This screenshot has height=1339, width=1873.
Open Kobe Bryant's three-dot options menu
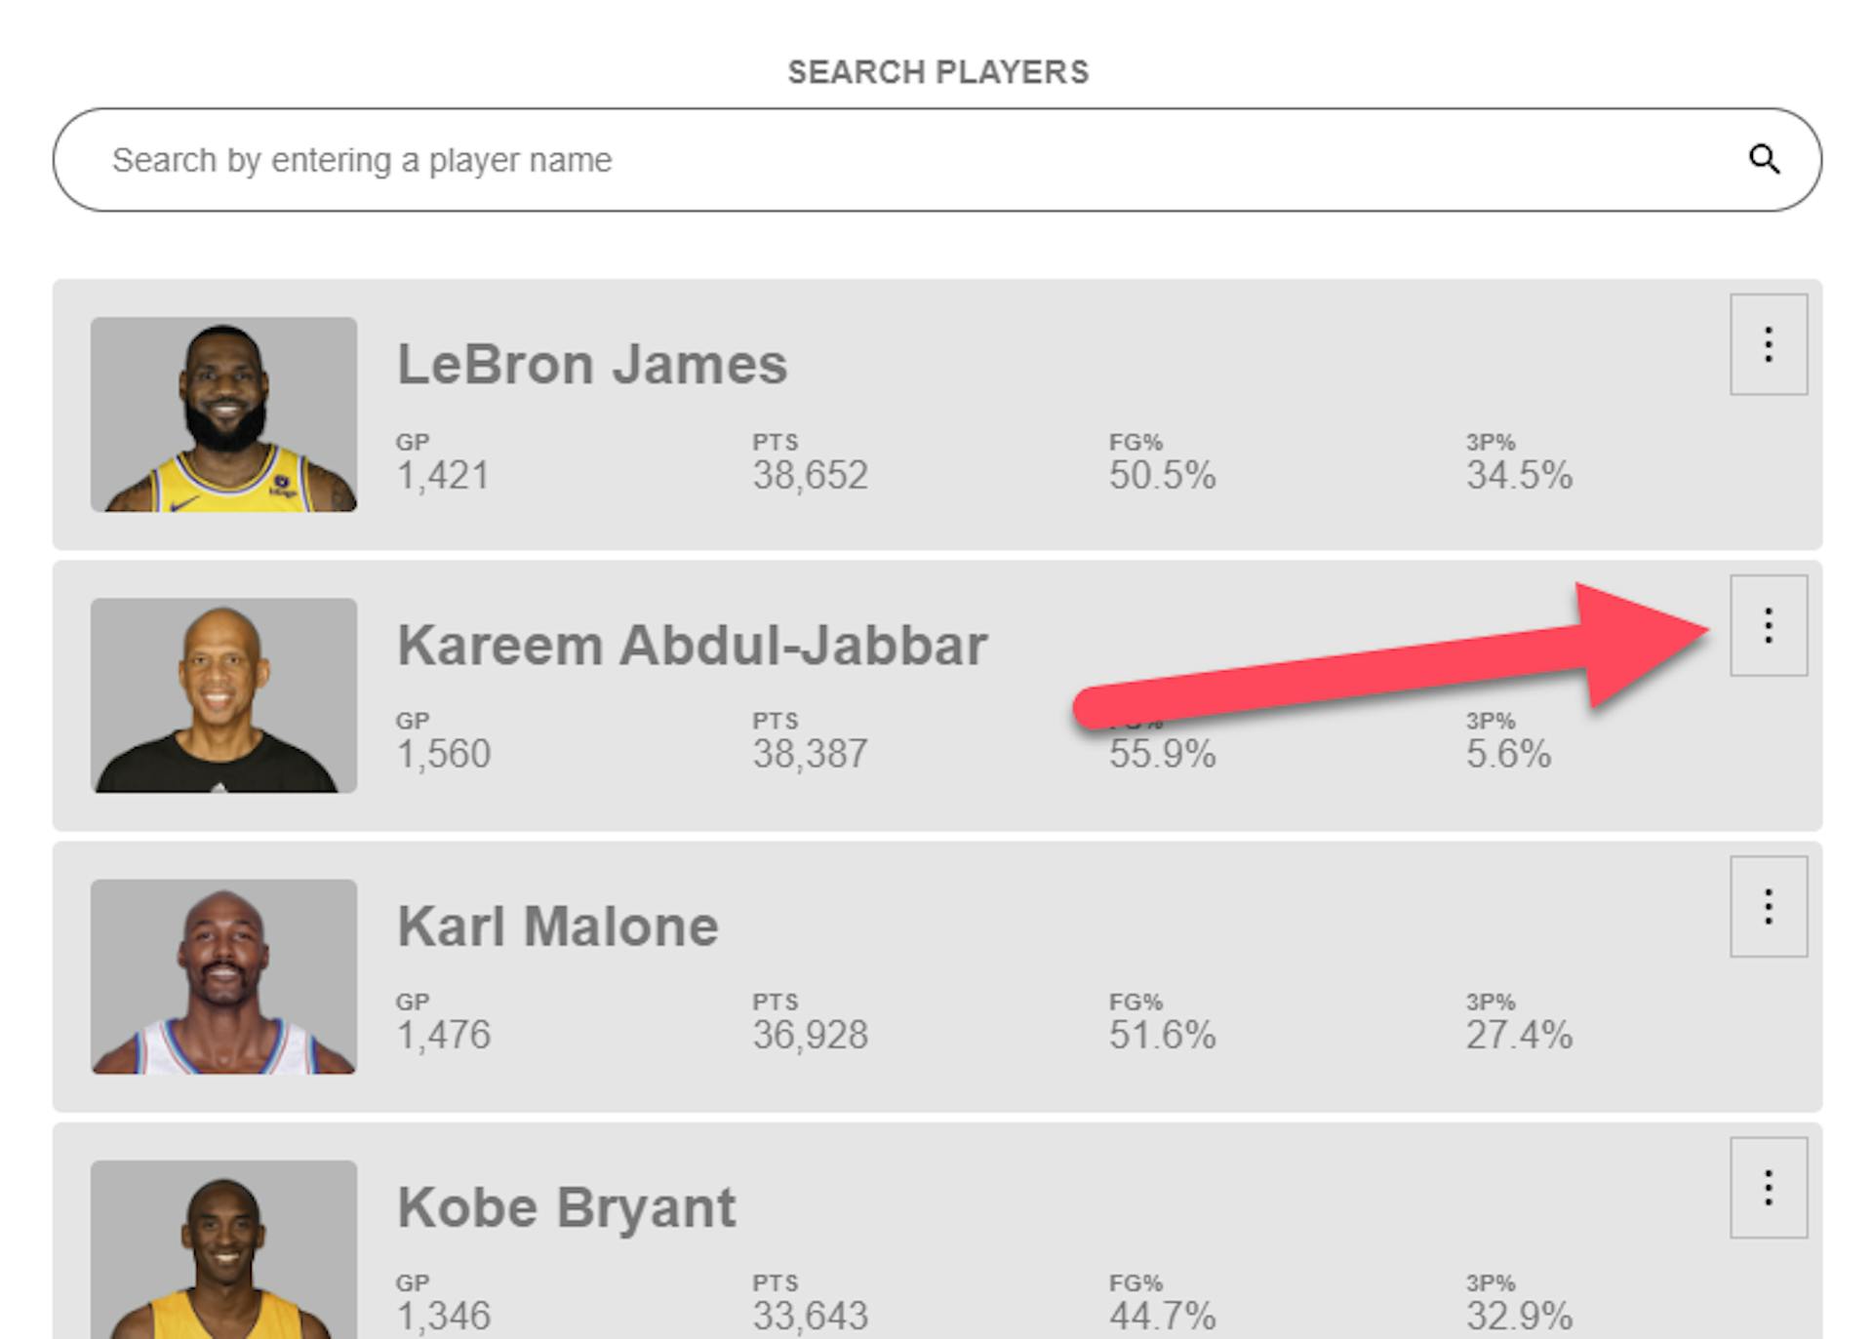(1768, 1187)
